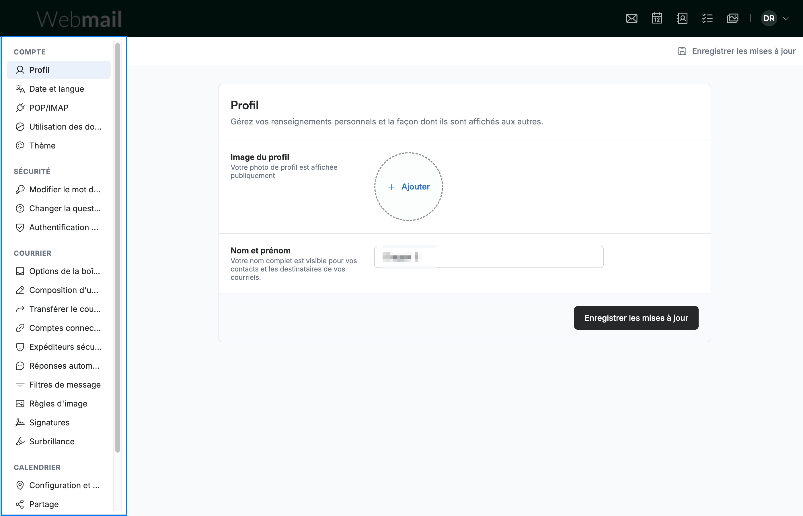Viewport: 803px width, 516px height.
Task: Open Partage settings
Action: pos(59,504)
